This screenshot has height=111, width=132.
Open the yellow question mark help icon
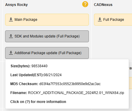coord(85,4)
